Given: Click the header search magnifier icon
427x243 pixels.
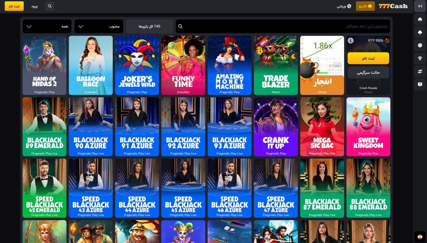Looking at the screenshot, I should tap(50, 6).
